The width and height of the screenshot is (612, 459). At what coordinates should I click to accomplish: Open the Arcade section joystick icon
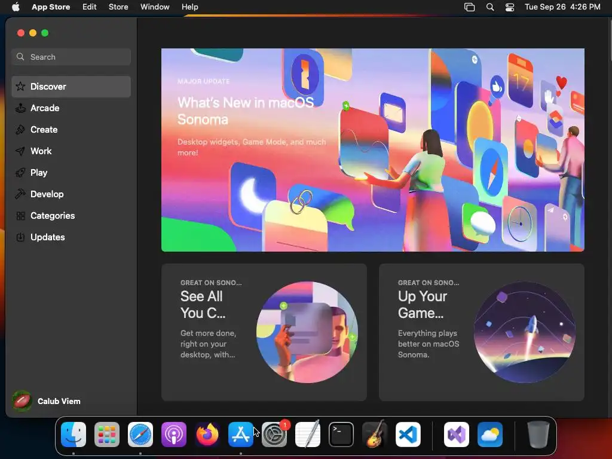coord(20,108)
